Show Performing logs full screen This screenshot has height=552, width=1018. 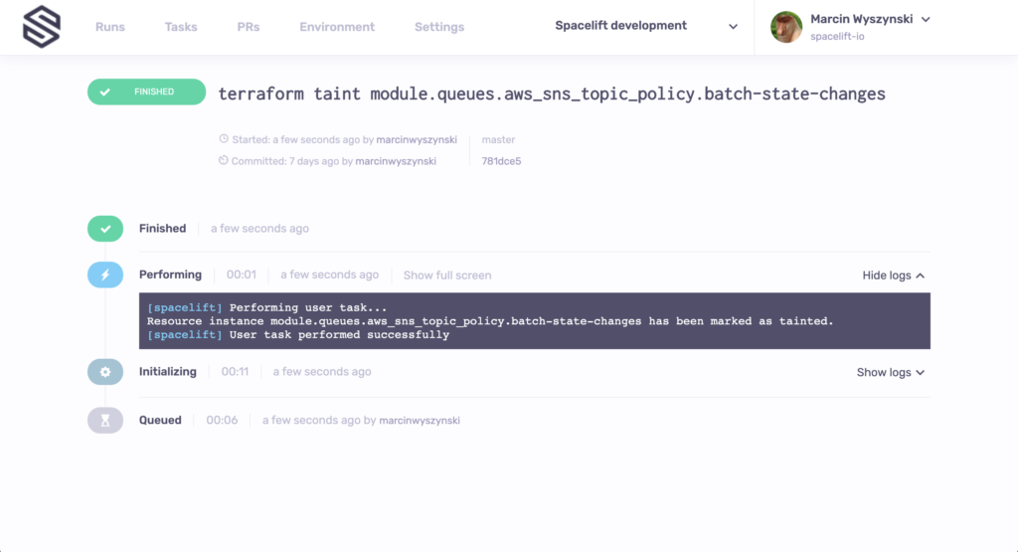pyautogui.click(x=447, y=276)
